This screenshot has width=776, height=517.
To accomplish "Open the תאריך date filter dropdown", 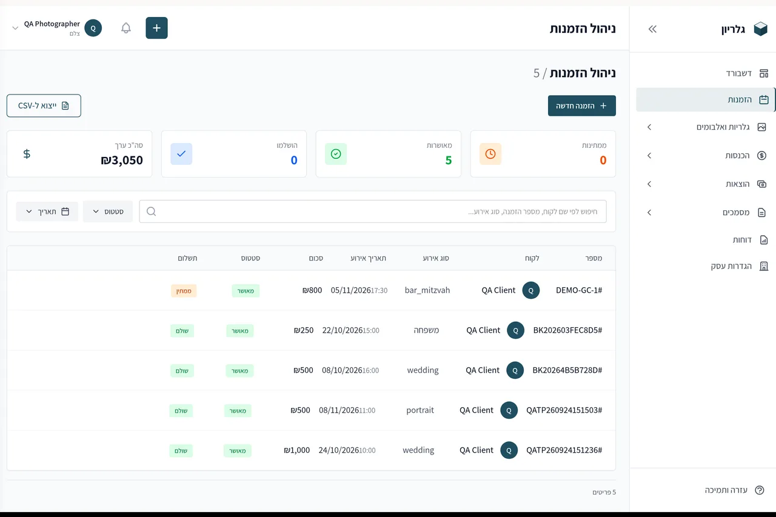I will (47, 212).
